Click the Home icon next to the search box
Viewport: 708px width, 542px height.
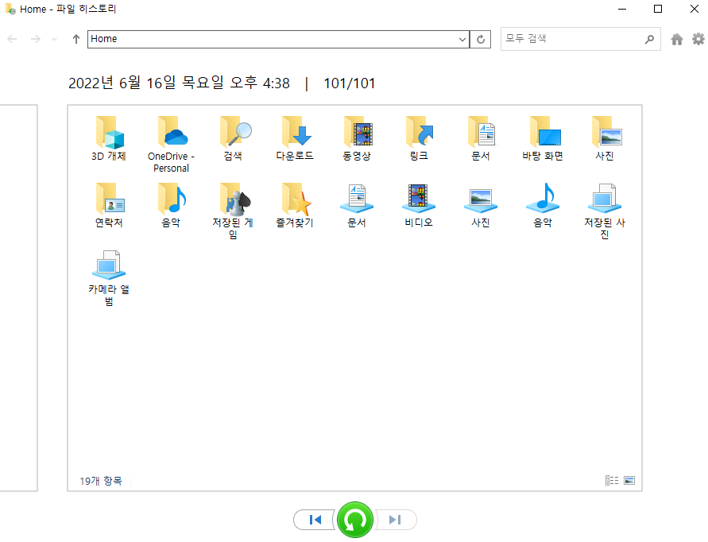coord(675,38)
